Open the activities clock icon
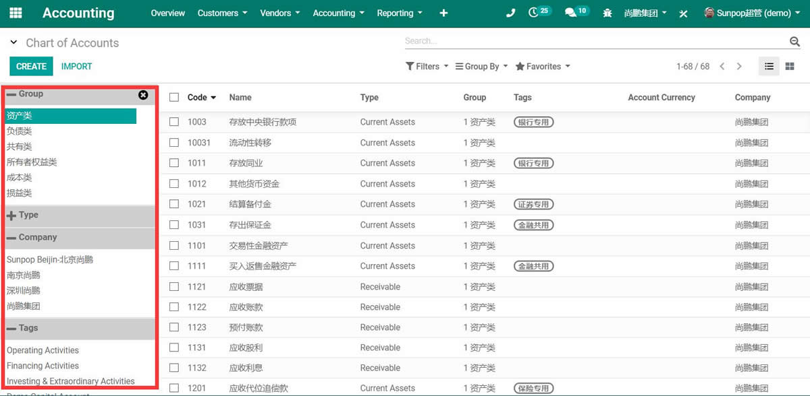Image resolution: width=810 pixels, height=396 pixels. (x=533, y=13)
